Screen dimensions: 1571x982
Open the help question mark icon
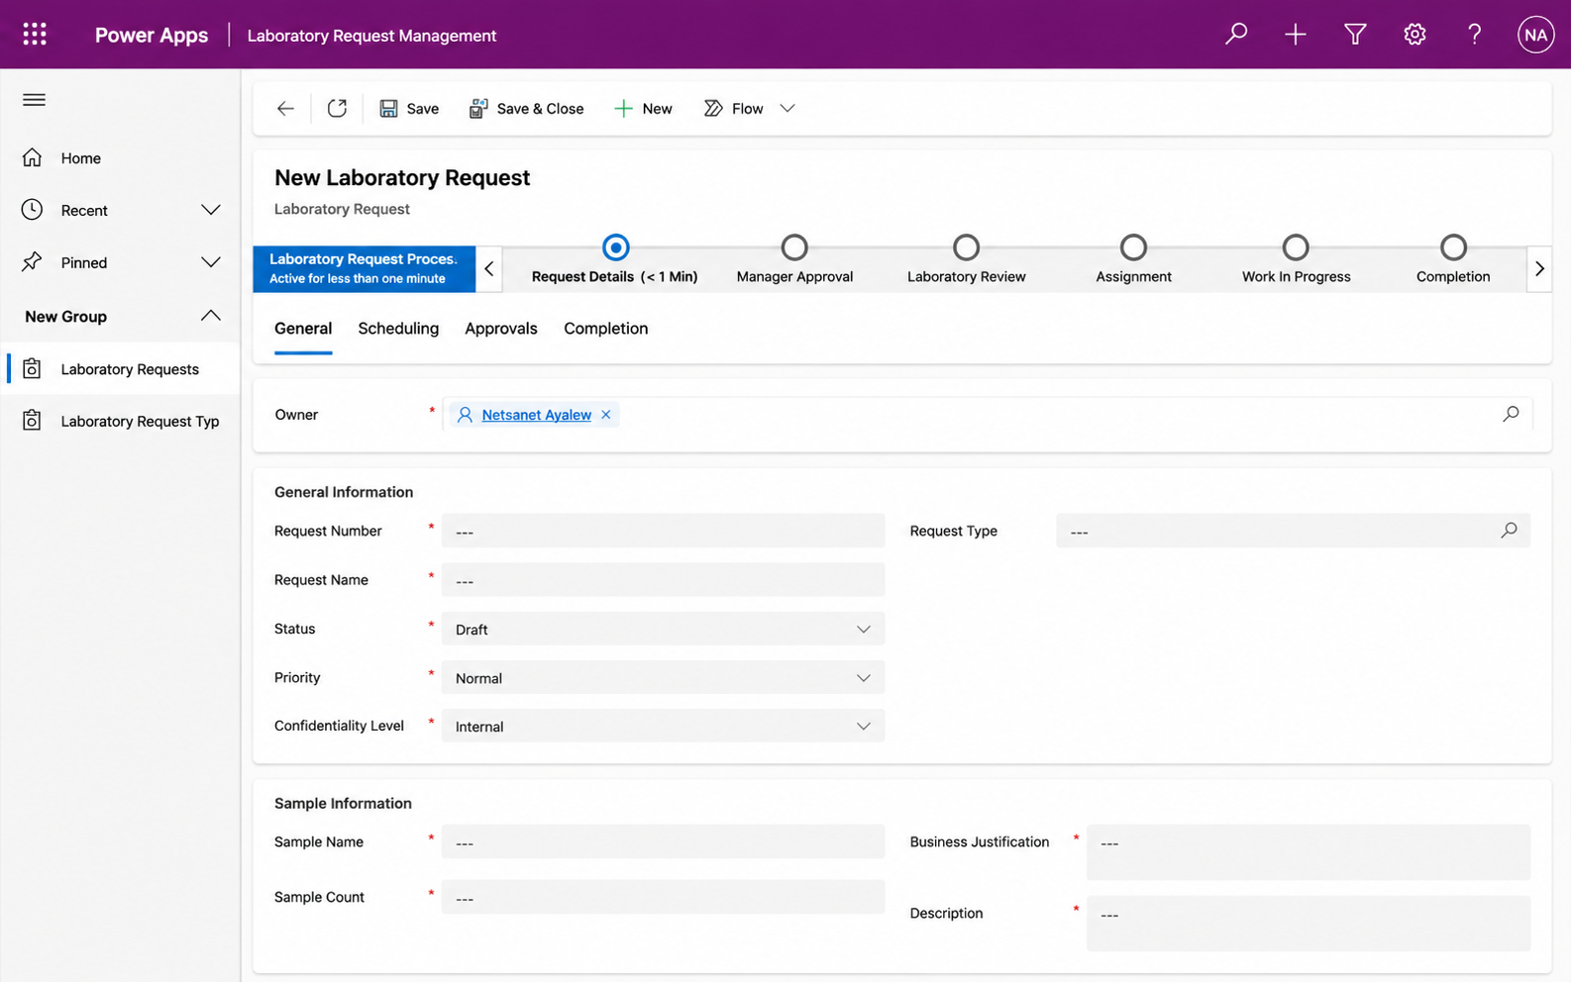(x=1474, y=35)
